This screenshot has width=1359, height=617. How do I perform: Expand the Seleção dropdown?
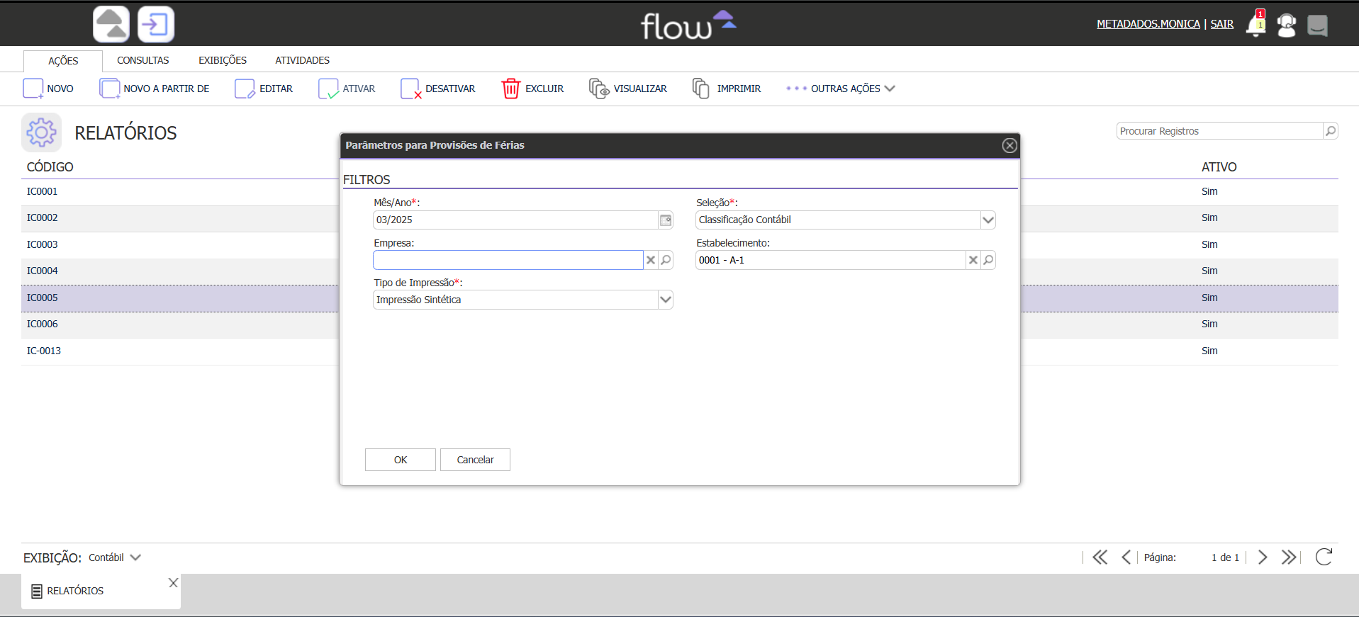coord(988,220)
